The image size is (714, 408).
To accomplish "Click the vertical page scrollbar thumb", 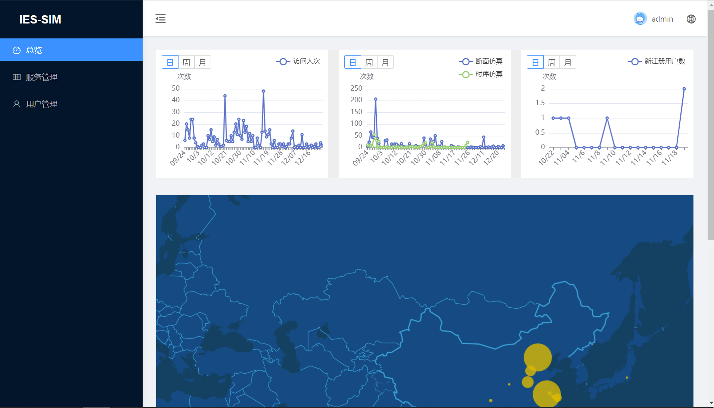I will 711,125.
